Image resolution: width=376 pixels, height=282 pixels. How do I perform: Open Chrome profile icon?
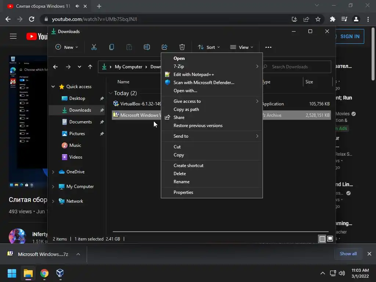point(356,19)
